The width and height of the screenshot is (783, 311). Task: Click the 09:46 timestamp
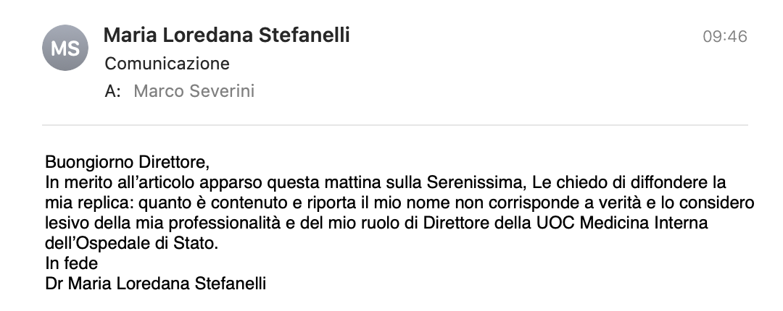(724, 36)
